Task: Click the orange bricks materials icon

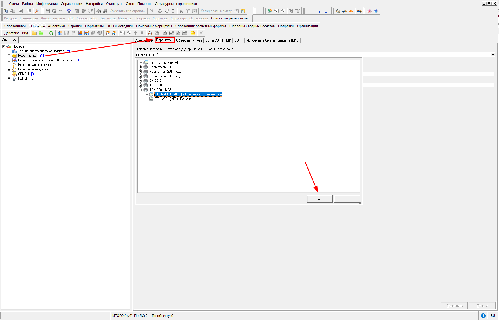Action: click(351, 11)
